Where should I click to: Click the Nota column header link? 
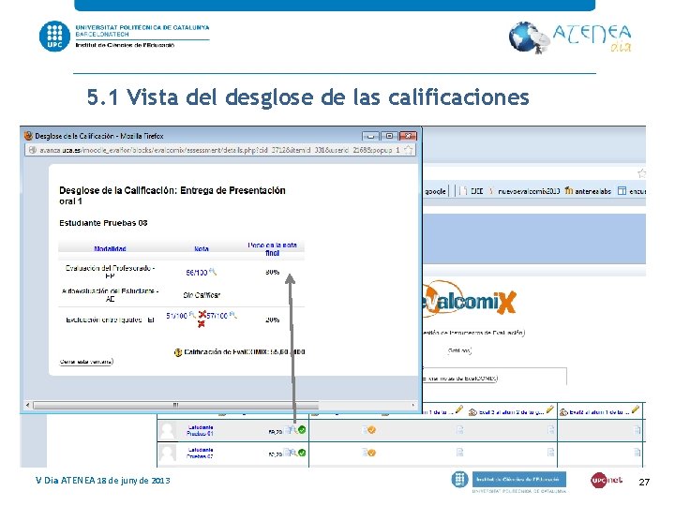(x=201, y=248)
